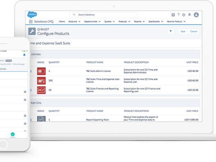Click the Q-04327 quote number
The height and width of the screenshot is (162, 216).
43,29
